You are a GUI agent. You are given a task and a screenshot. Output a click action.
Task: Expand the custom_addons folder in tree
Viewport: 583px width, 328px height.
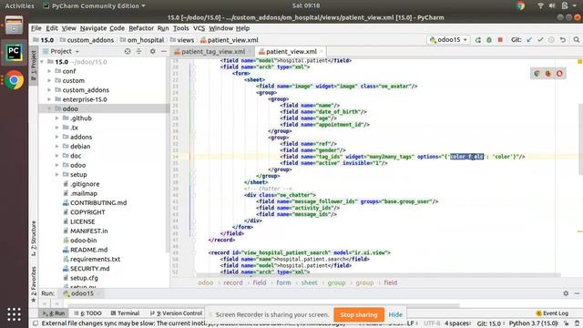coord(49,90)
